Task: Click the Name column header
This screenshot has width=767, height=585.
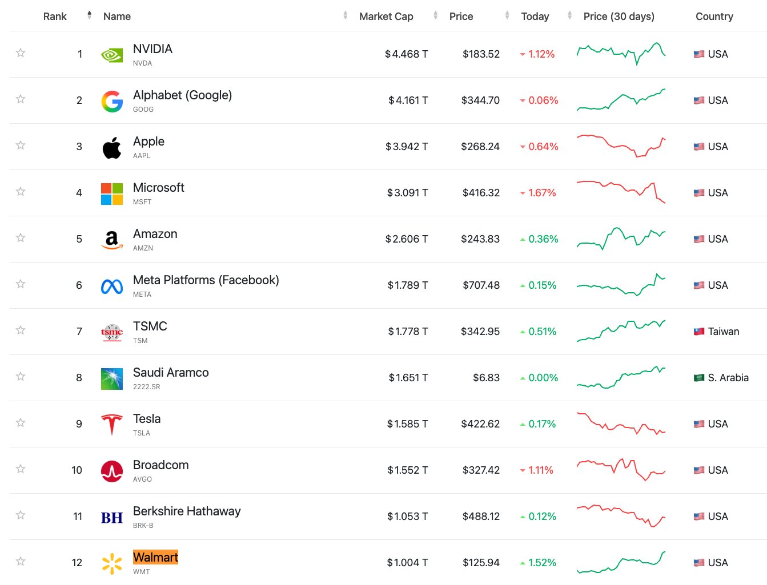Action: pos(117,17)
